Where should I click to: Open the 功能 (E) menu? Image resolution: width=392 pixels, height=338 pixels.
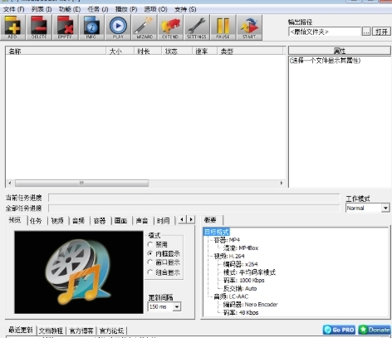pos(70,9)
